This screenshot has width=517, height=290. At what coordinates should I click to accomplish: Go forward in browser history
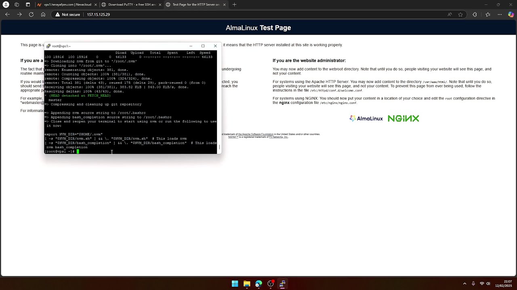coord(19,14)
